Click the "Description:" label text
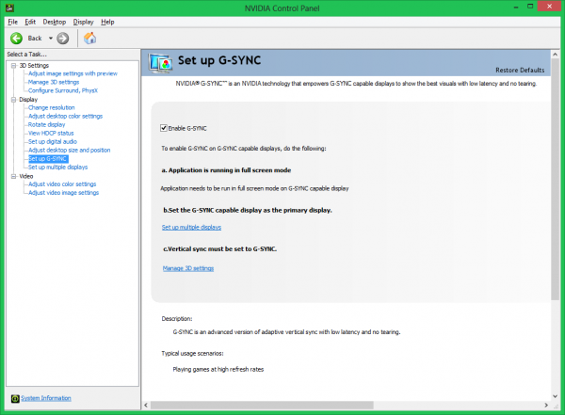Image resolution: width=565 pixels, height=415 pixels. (177, 319)
